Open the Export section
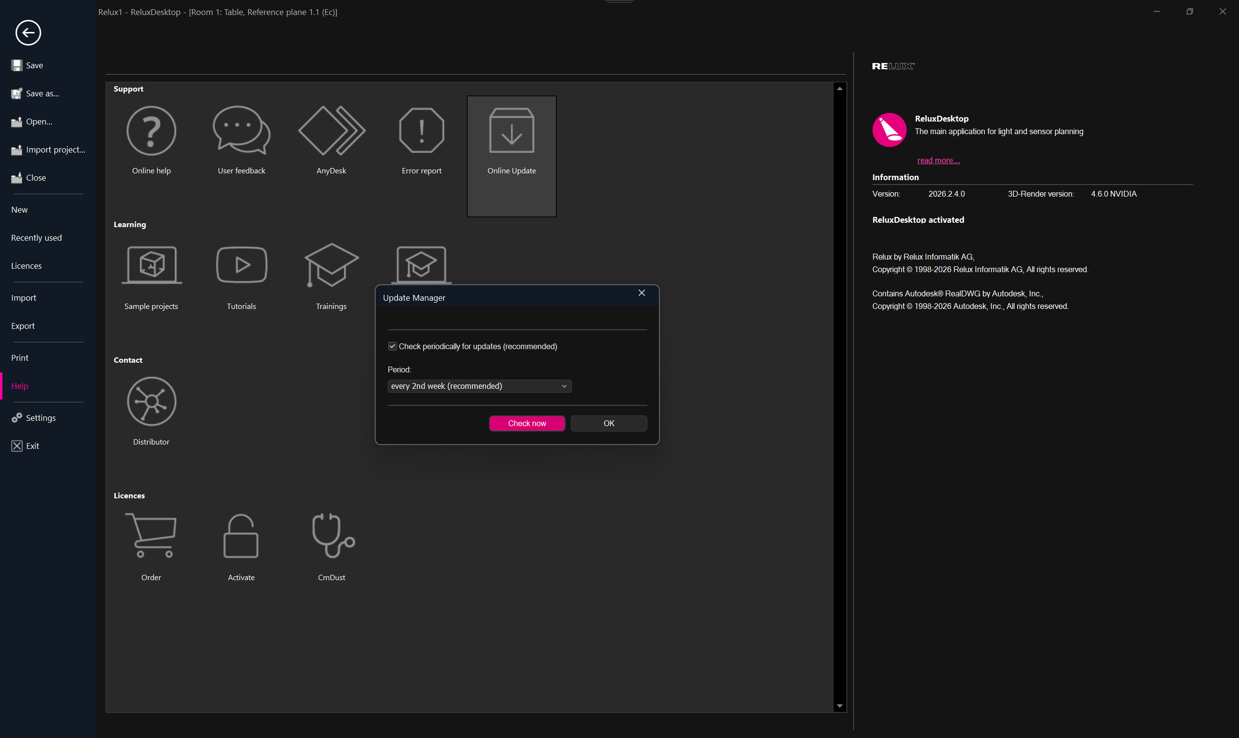This screenshot has width=1239, height=738. click(23, 326)
